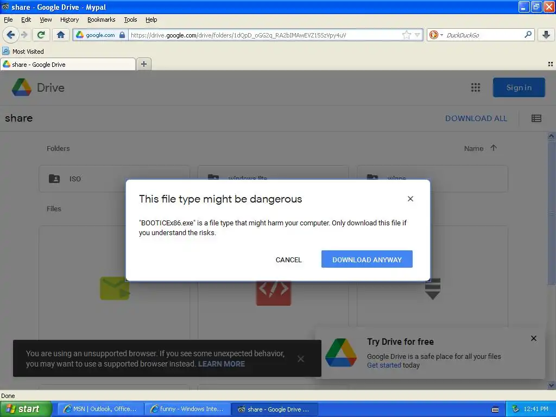
Task: Open the yellow video mail file thumbnail
Action: tap(115, 288)
